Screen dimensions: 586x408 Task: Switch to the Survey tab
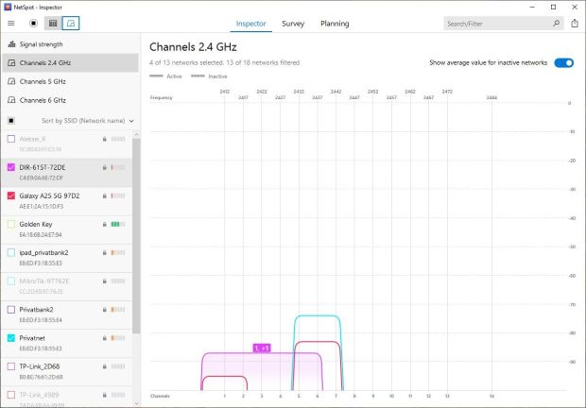(293, 24)
